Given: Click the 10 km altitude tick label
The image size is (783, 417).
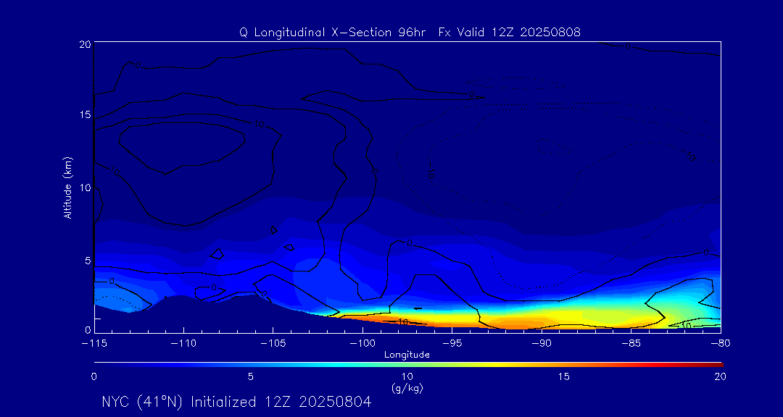Looking at the screenshot, I should coord(83,188).
